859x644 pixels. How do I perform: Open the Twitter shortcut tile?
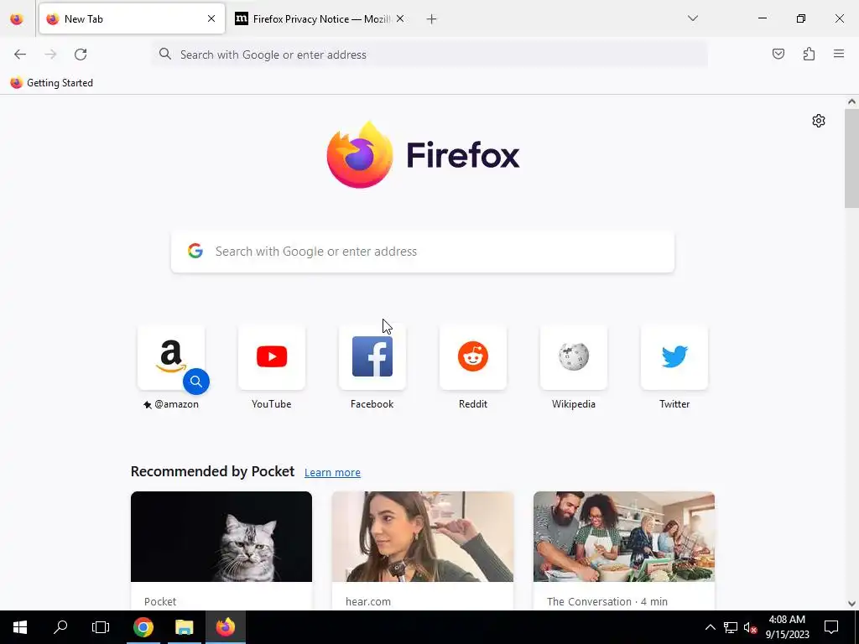(674, 357)
